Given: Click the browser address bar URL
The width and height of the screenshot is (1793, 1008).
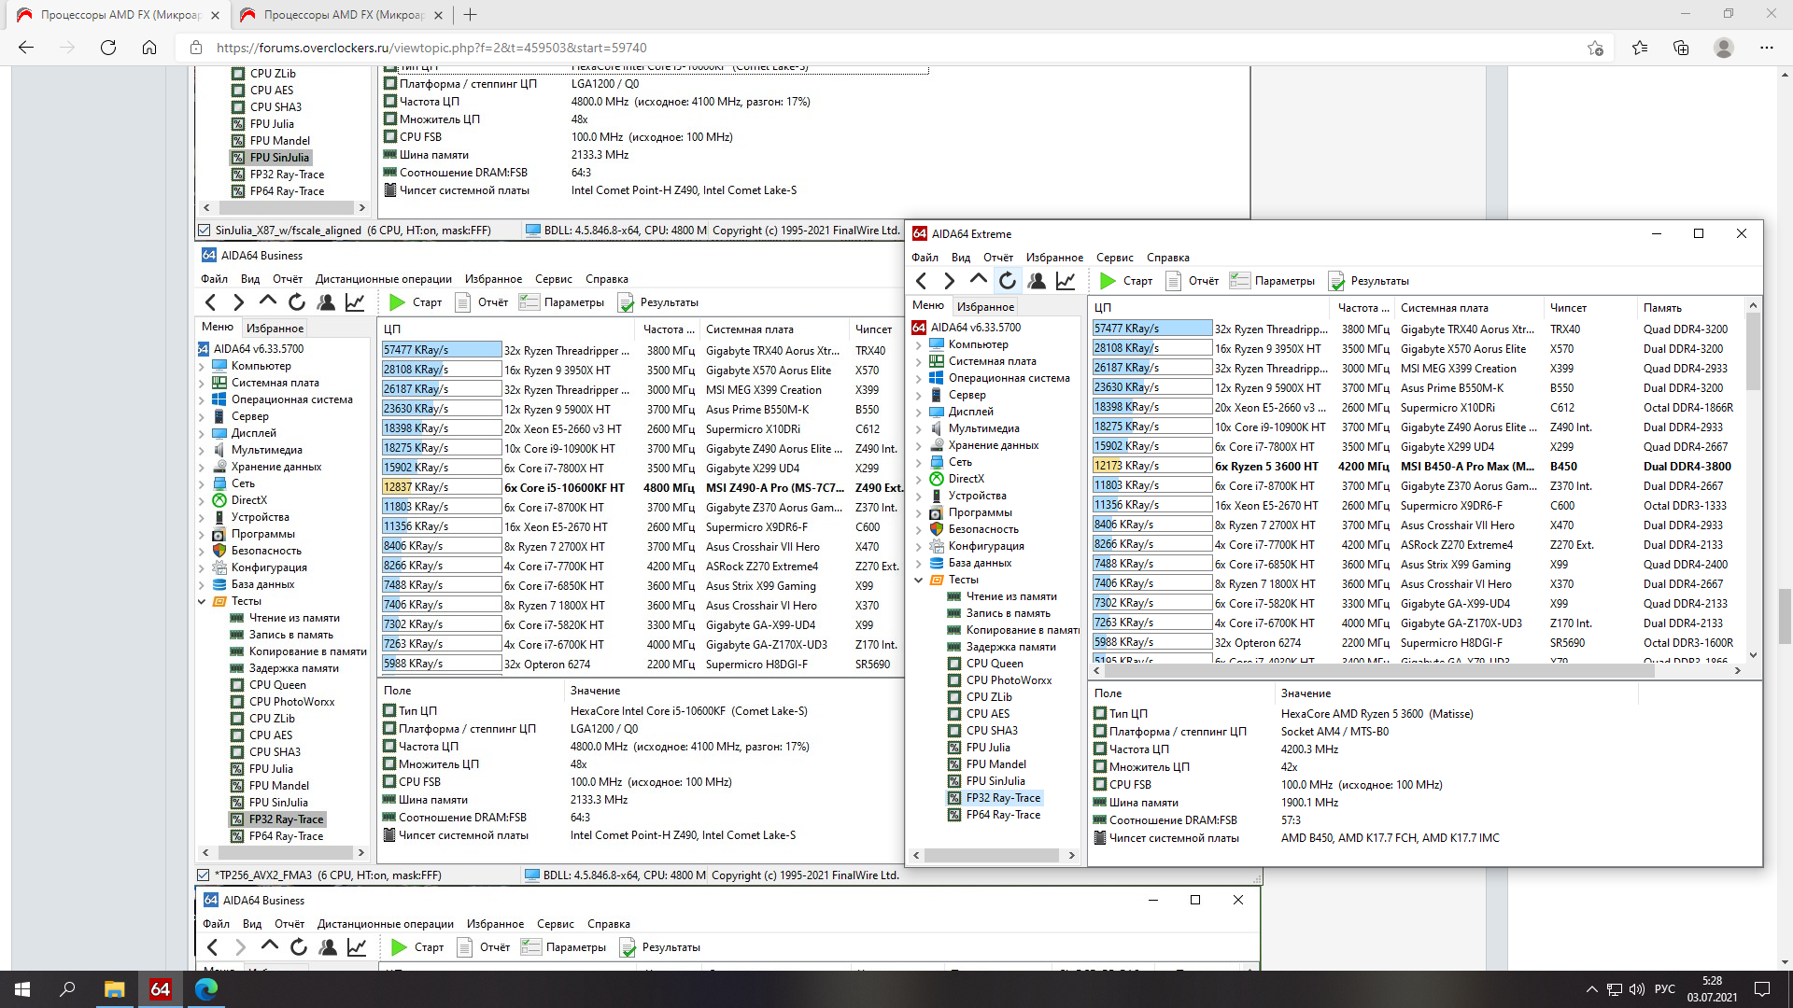Looking at the screenshot, I should (x=431, y=48).
